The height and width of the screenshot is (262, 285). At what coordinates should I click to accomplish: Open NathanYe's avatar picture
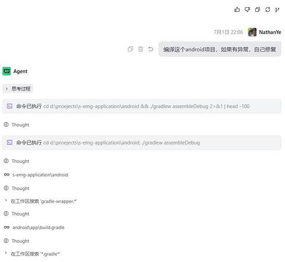pos(252,32)
